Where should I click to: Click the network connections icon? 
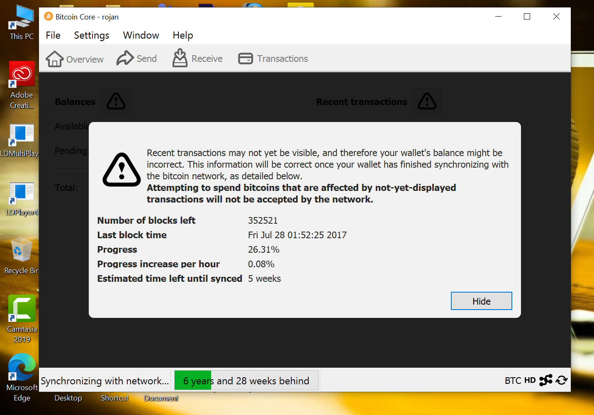[x=546, y=380]
